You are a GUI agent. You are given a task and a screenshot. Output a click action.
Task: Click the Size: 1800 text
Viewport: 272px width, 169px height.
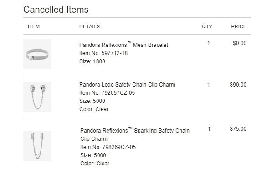coord(92,61)
